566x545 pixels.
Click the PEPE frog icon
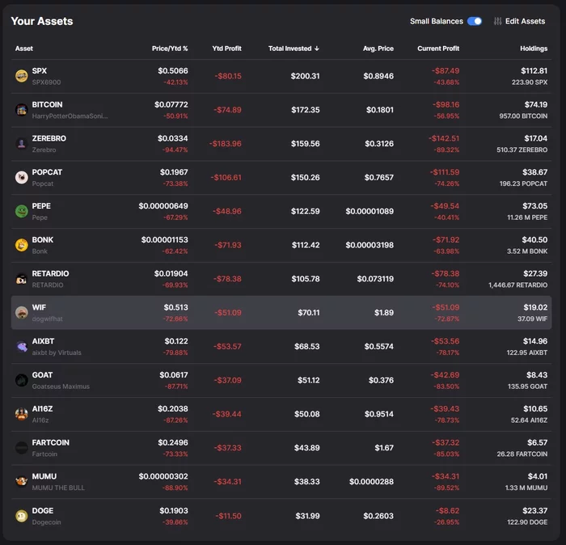(22, 211)
